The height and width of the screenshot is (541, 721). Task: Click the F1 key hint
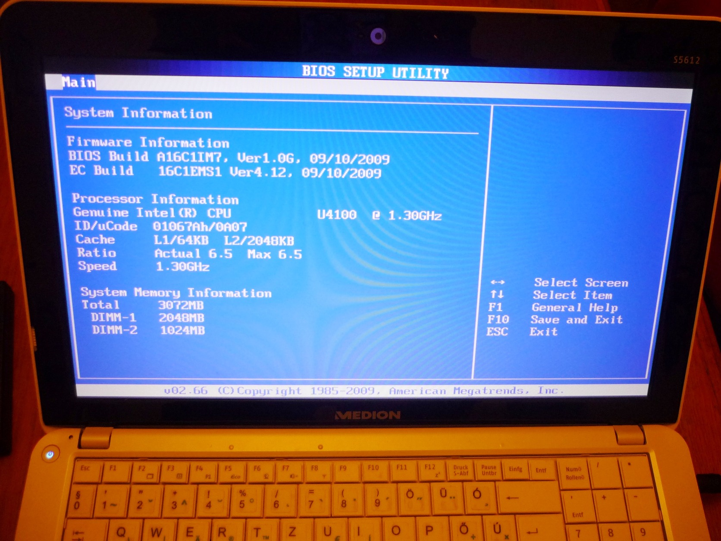pyautogui.click(x=495, y=307)
